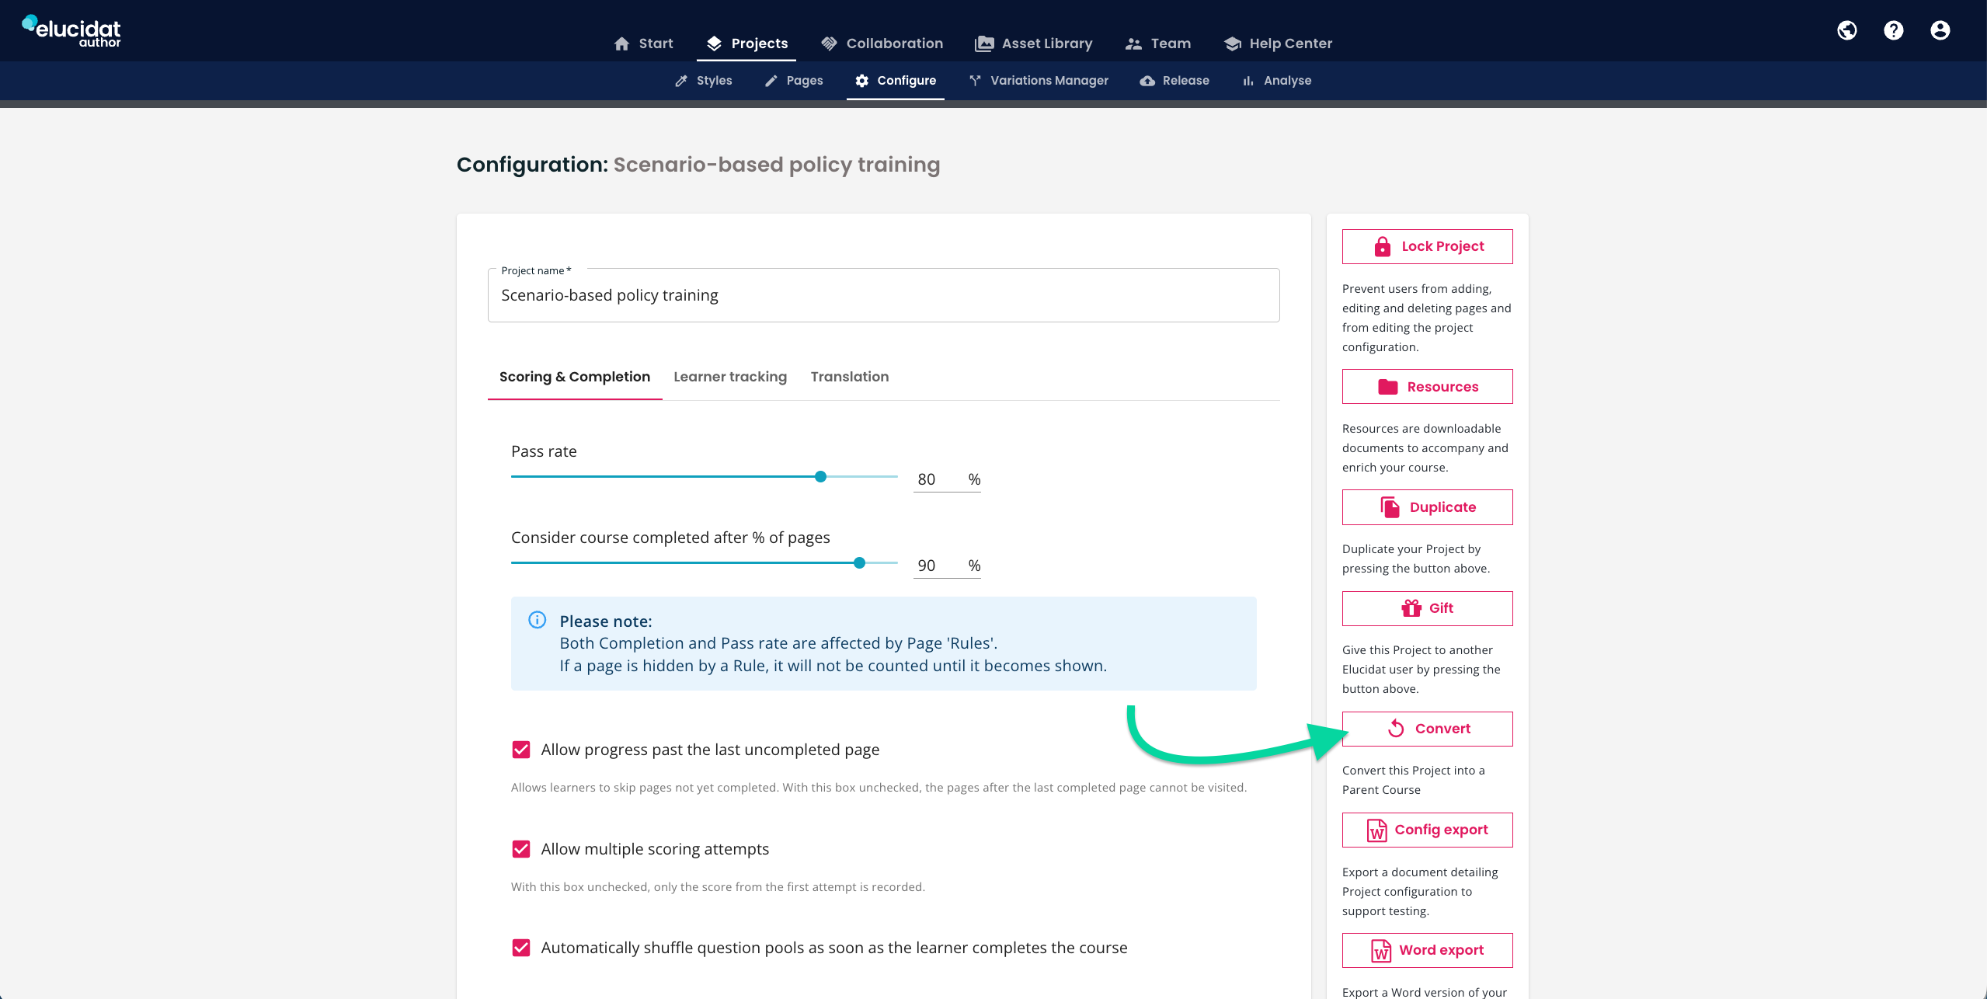Go to the Team section

pos(1158,44)
